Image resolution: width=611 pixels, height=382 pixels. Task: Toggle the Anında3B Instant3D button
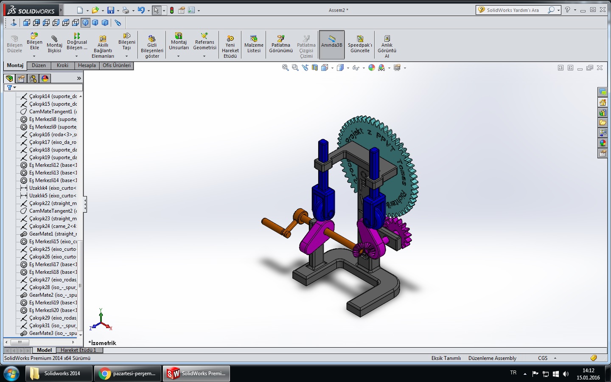(332, 45)
